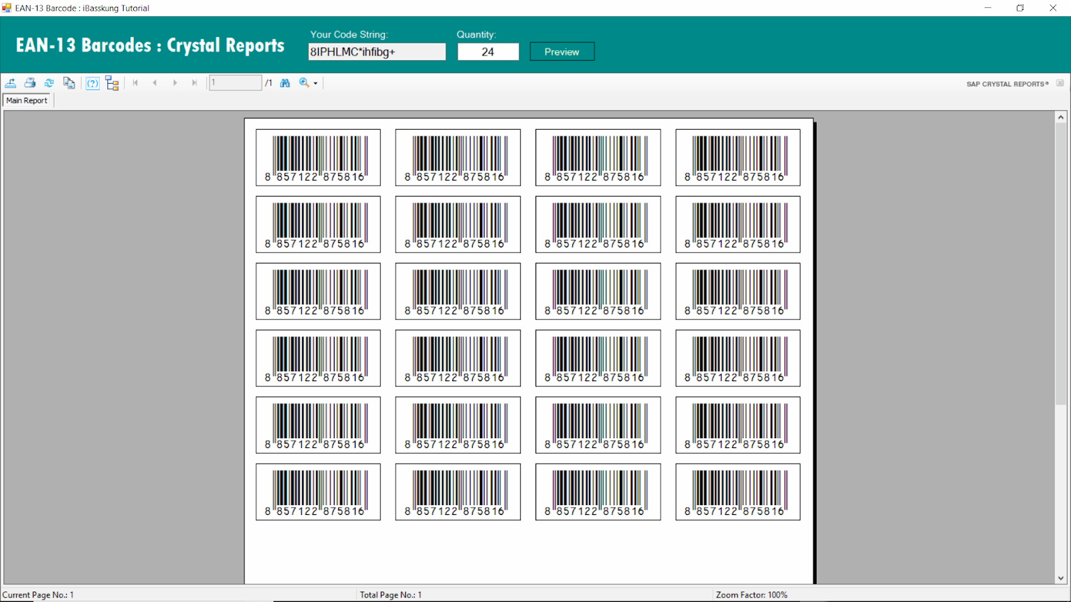Toggle the Group Tree panel icon

pyautogui.click(x=112, y=82)
